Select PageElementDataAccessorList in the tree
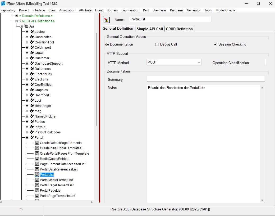This screenshot has height=216, width=275. click(63, 164)
